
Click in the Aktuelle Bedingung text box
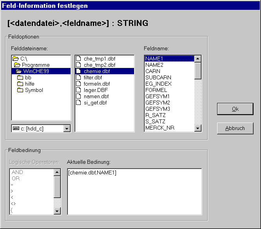pyautogui.click(x=134, y=192)
